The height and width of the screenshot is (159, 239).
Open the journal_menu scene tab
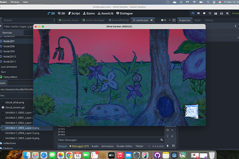[69, 20]
